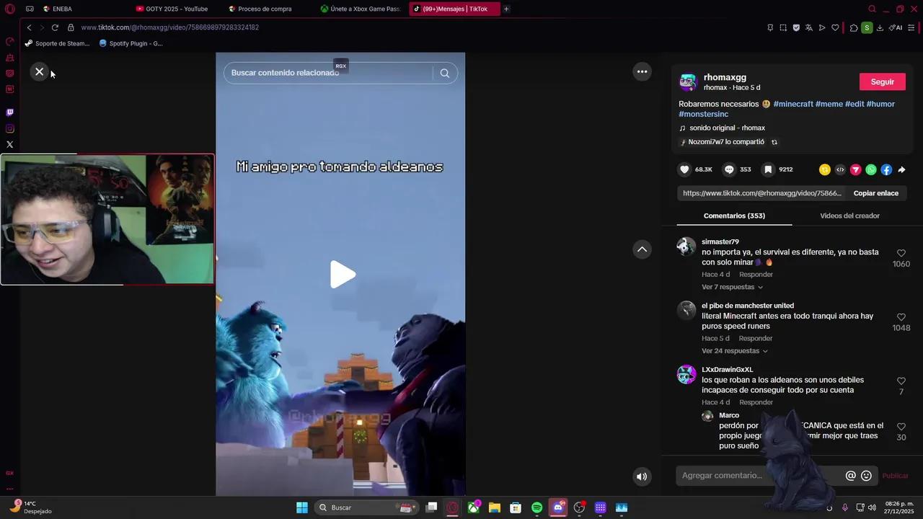
Task: Open Twitch in the Opera sidebar
Action: click(x=9, y=112)
